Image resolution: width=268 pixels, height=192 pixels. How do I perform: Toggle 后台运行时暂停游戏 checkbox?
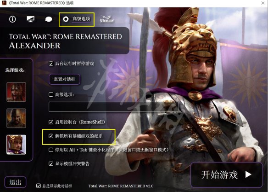tap(51, 64)
